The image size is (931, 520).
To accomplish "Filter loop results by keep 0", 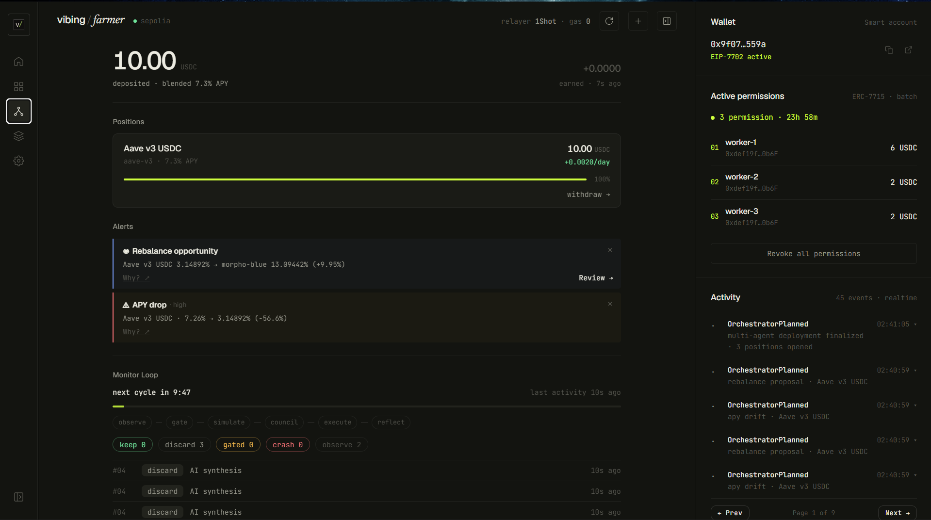I will (x=132, y=445).
